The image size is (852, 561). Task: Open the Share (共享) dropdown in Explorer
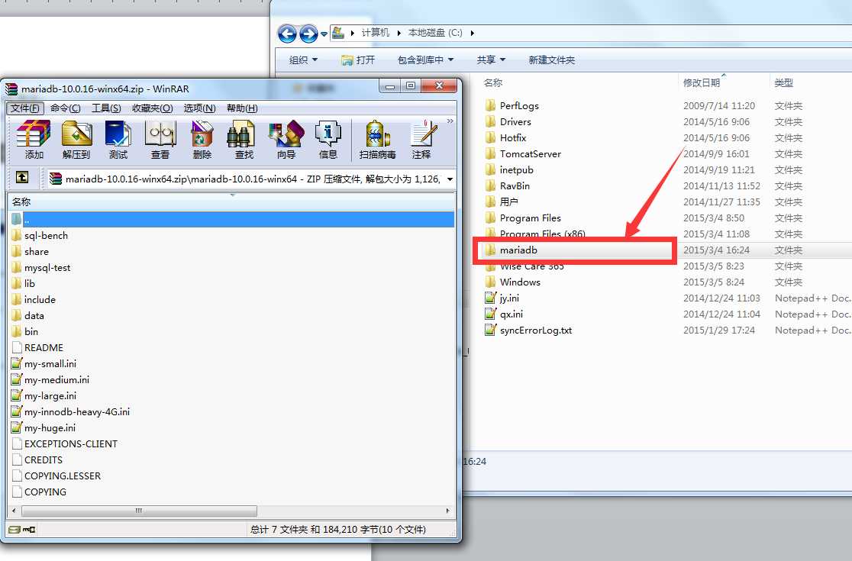tap(491, 60)
